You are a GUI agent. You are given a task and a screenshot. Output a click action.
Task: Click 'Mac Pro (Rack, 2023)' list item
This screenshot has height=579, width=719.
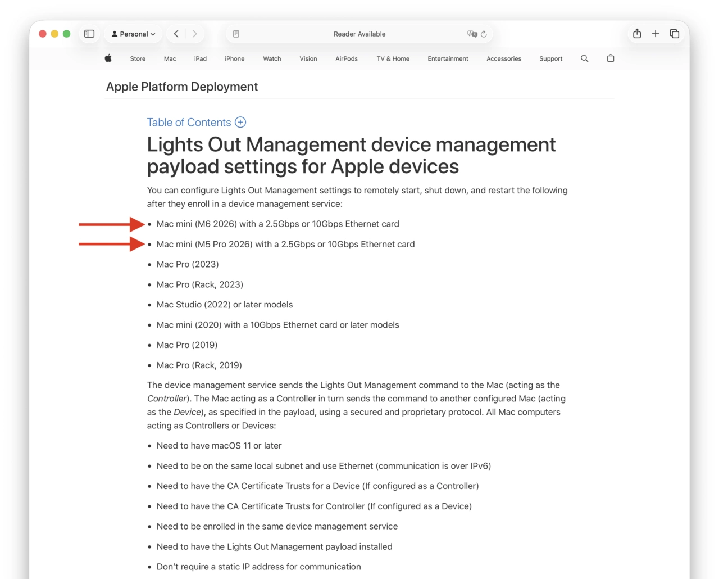coord(200,284)
